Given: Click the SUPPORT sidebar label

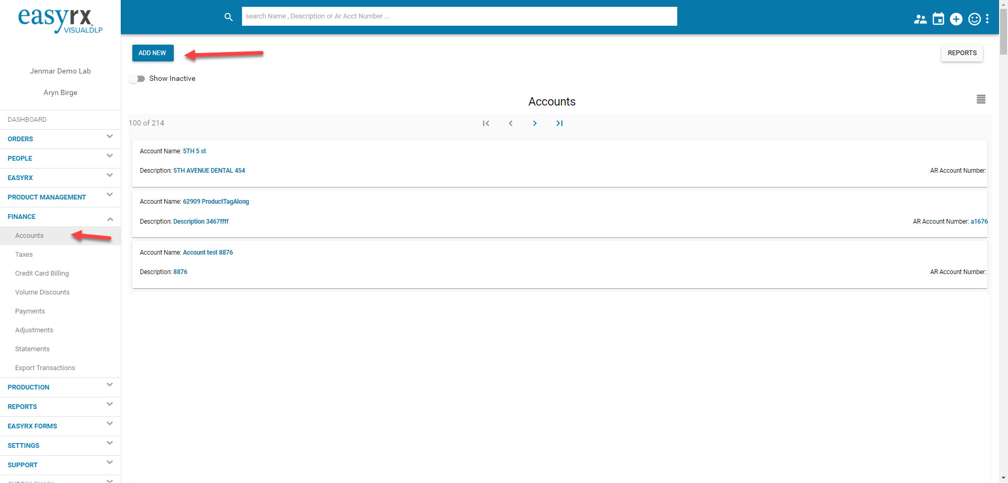Looking at the screenshot, I should (23, 465).
